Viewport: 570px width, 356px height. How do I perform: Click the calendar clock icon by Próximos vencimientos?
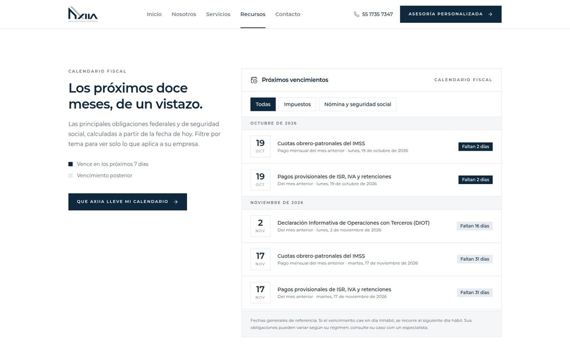[254, 80]
